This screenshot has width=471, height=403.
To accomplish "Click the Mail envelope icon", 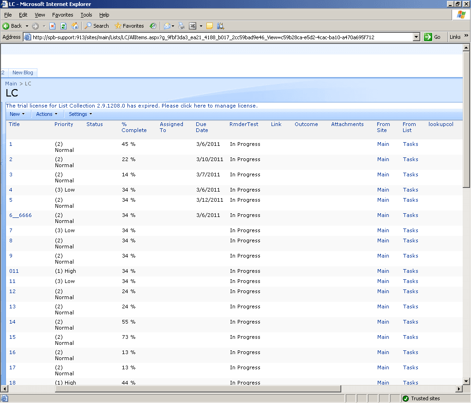I will (167, 26).
